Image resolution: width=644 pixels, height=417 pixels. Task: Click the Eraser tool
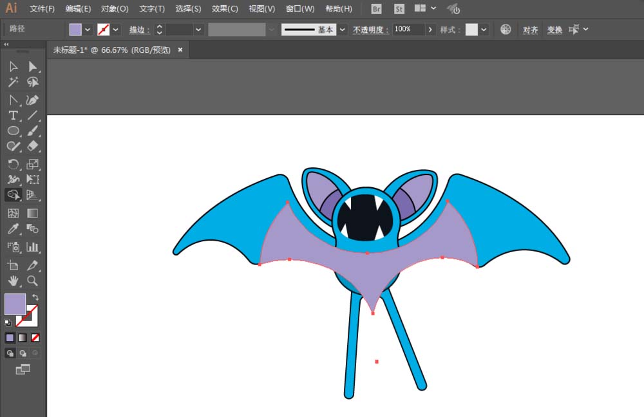pos(33,147)
